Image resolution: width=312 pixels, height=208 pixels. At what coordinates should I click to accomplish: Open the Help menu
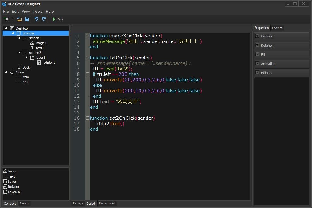coord(50,11)
